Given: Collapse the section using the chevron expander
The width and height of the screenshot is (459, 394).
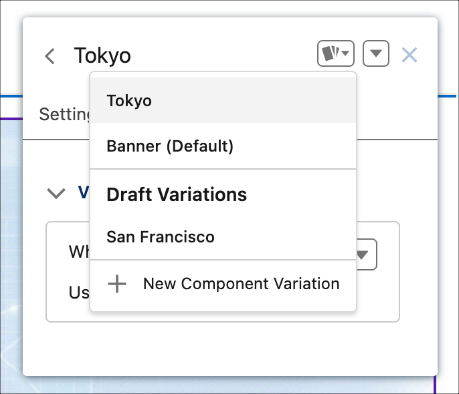Looking at the screenshot, I should (56, 194).
